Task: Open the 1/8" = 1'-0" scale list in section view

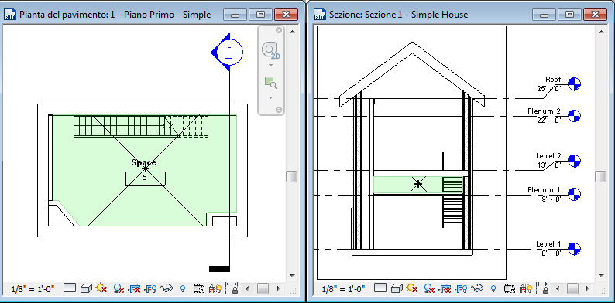Action: (343, 289)
